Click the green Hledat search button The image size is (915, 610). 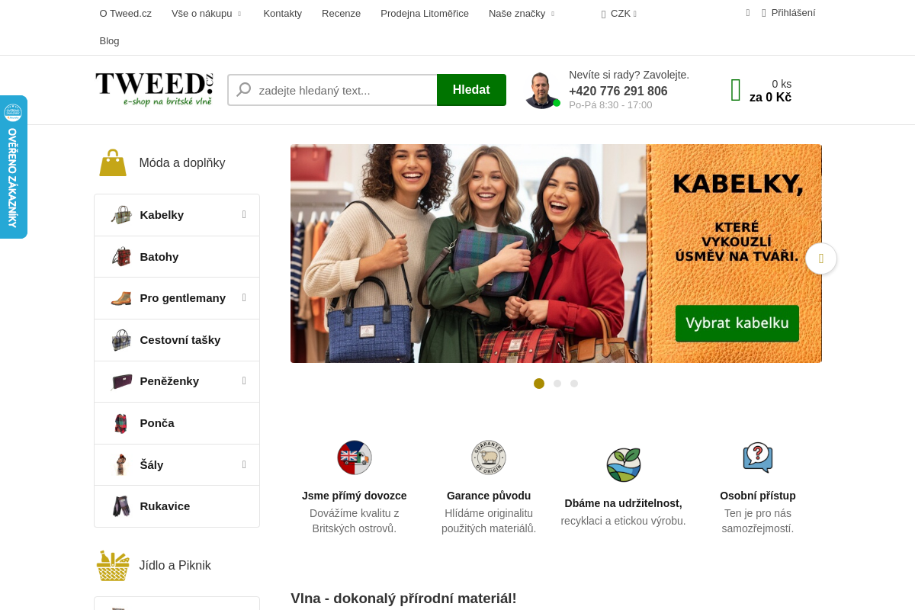[471, 90]
